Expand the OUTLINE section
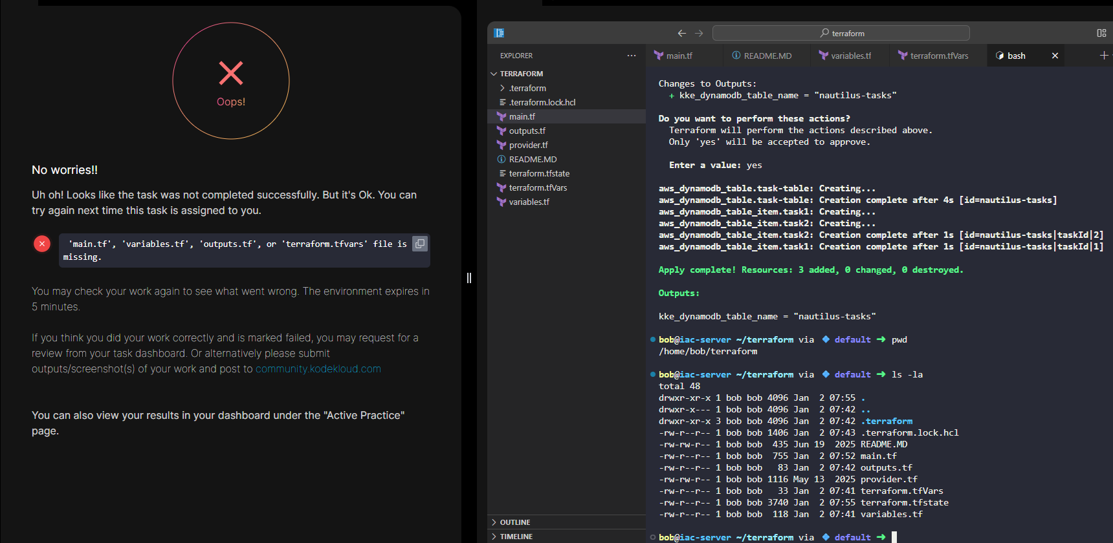The height and width of the screenshot is (543, 1113). tap(515, 522)
